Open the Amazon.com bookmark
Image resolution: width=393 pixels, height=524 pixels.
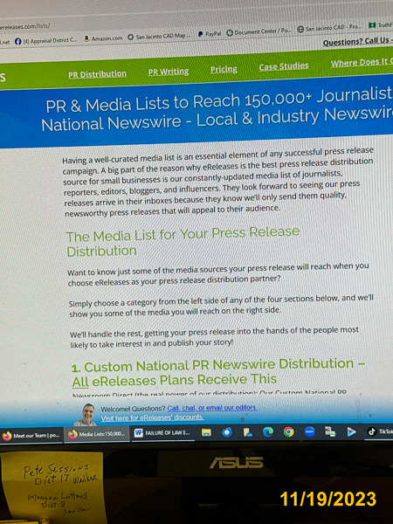[x=103, y=38]
